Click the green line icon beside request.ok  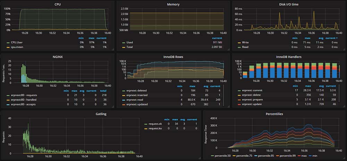tap(146, 124)
